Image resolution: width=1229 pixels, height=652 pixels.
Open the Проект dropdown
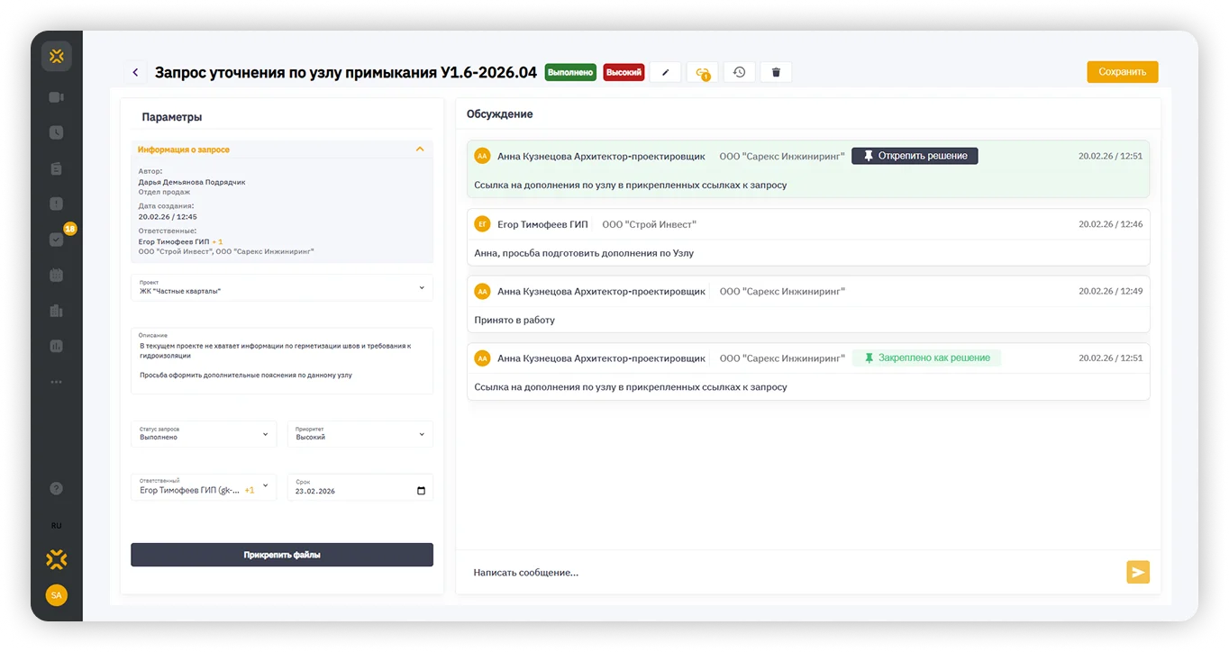click(282, 287)
